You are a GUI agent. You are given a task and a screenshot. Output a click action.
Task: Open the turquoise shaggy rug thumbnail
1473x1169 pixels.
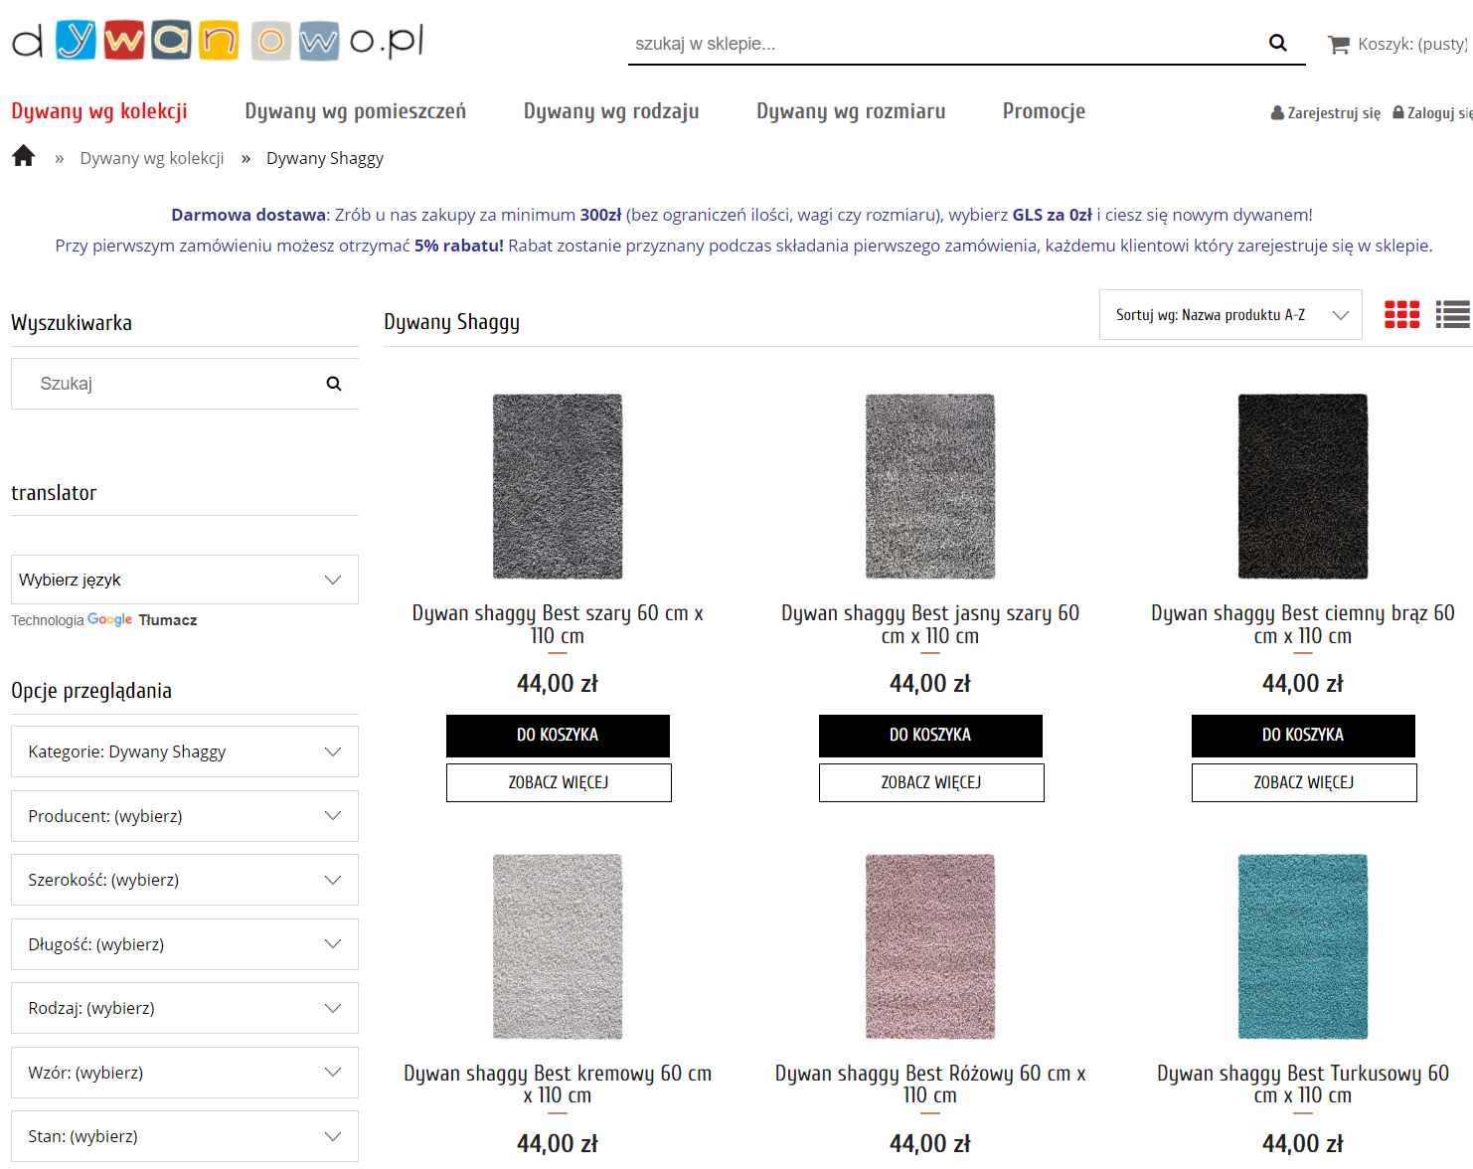tap(1302, 946)
